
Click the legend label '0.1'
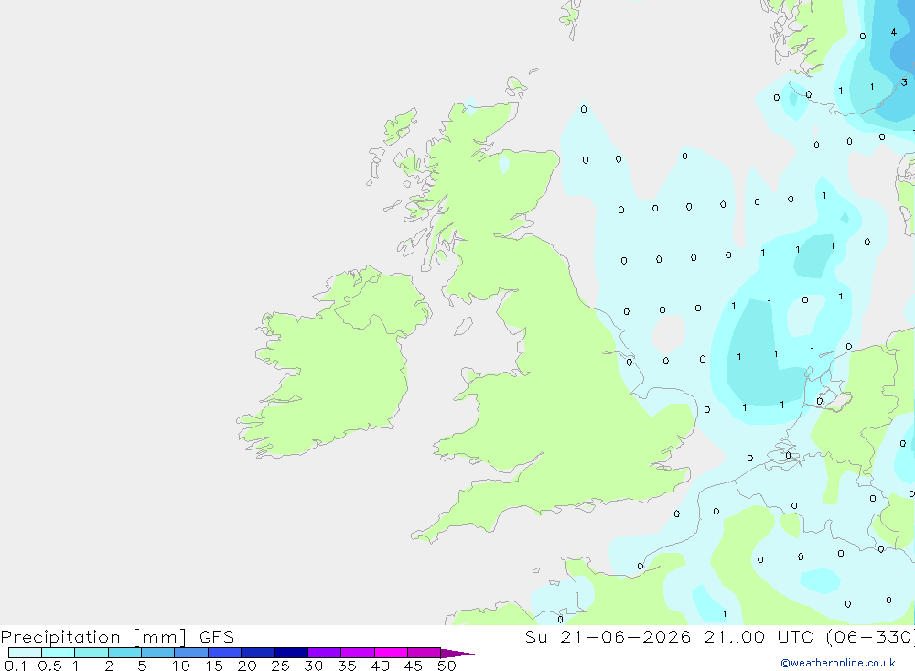(16, 666)
